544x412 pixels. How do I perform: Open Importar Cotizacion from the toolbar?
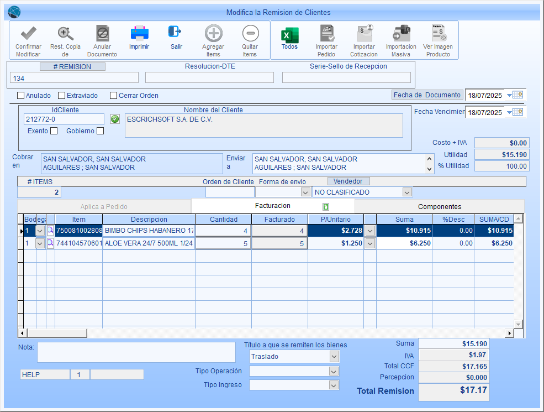(x=364, y=34)
